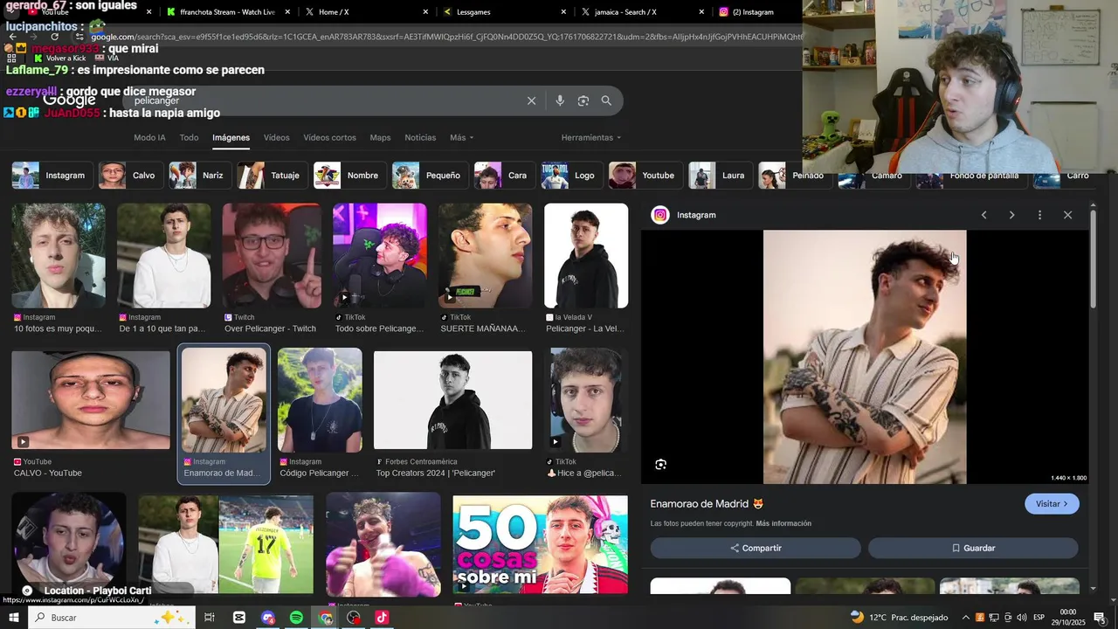
Task: Select the Vídeos search tab
Action: pos(276,138)
